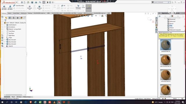Expand the Annotations node
Screen dimensions: 186x104
(x=5, y=27)
